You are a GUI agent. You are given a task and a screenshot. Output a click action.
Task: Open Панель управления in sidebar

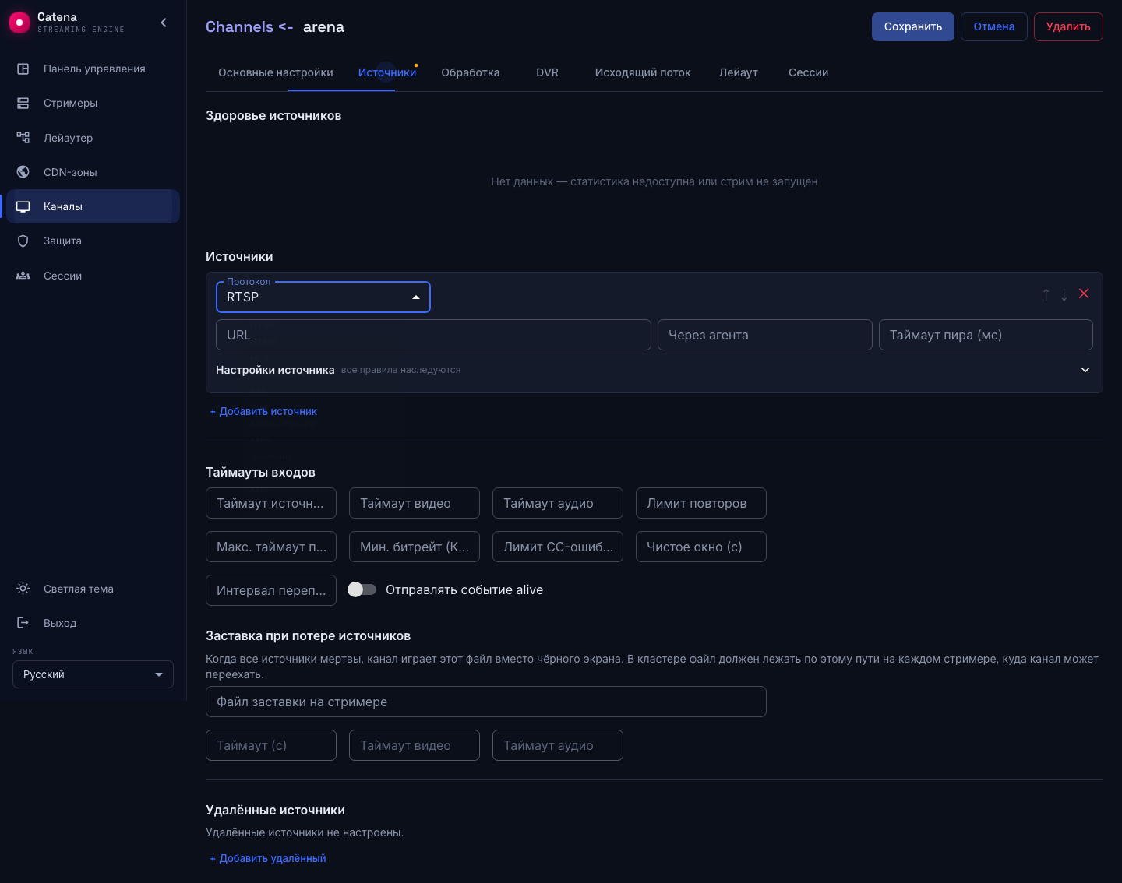pyautogui.click(x=93, y=69)
